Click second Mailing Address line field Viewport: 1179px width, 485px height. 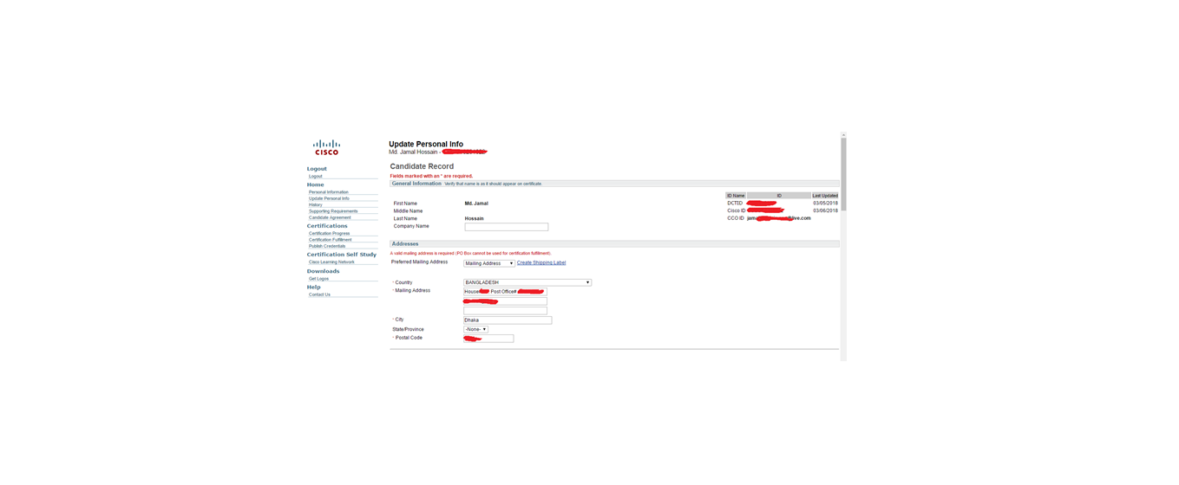[x=505, y=301]
